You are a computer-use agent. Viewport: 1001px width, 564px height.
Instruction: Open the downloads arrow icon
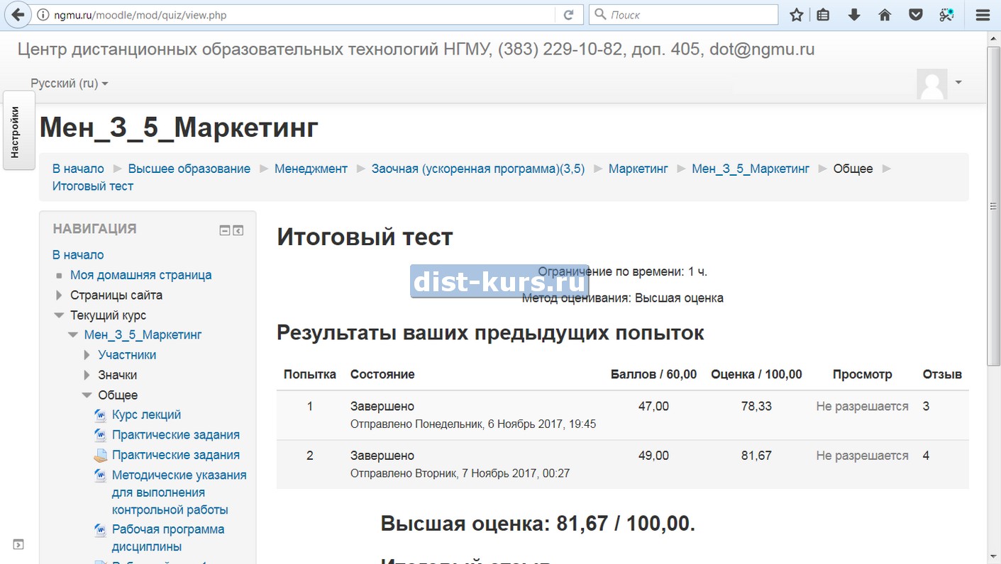point(854,15)
